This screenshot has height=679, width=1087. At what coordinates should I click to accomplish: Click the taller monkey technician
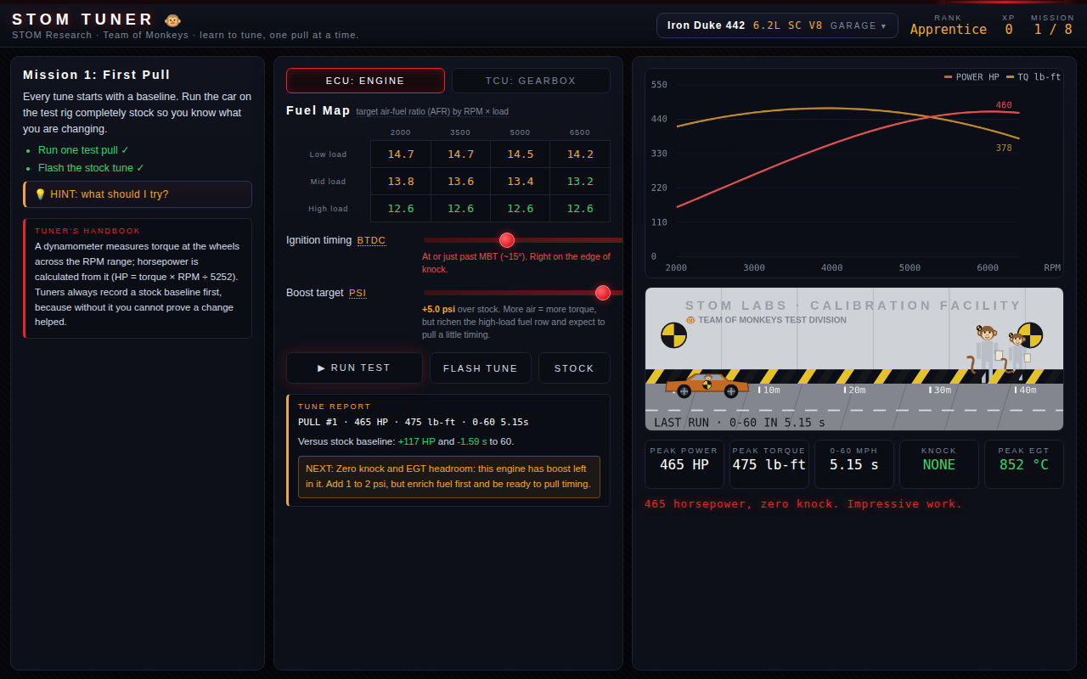pyautogui.click(x=986, y=354)
